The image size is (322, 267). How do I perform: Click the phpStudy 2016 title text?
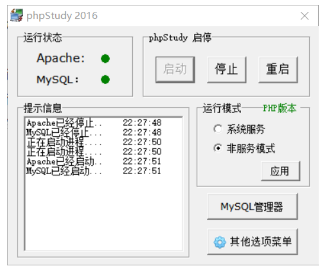[62, 16]
